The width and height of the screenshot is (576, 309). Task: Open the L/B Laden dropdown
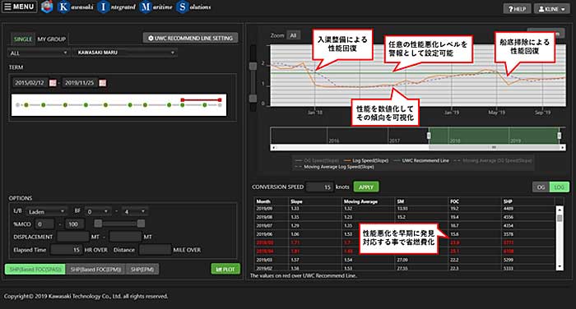pos(46,211)
